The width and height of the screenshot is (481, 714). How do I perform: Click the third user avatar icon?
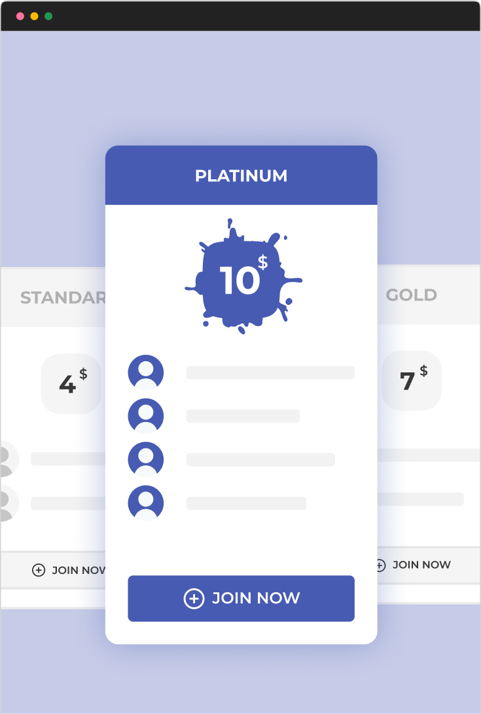click(x=145, y=459)
